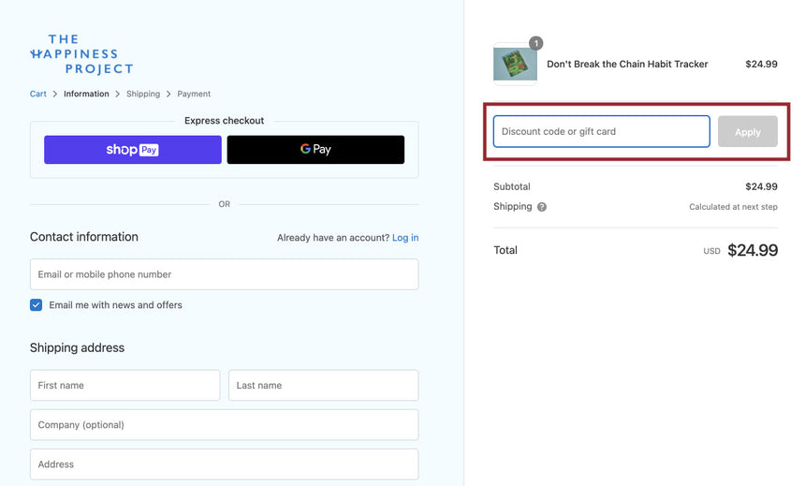Click the $24.99 total amount

753,250
